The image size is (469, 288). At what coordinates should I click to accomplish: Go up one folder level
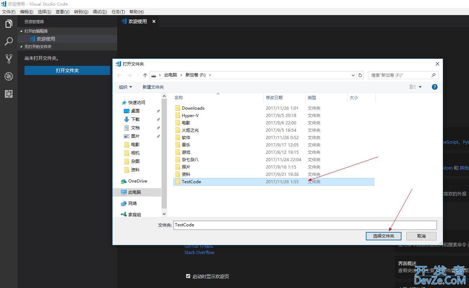click(145, 75)
